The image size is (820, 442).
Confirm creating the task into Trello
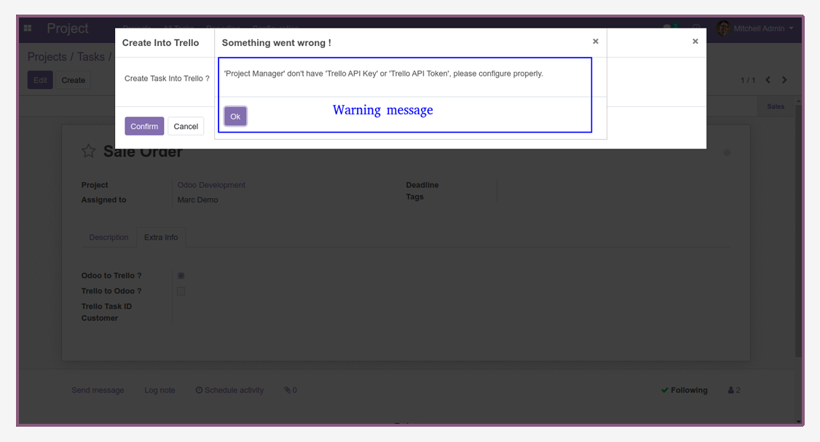tap(144, 126)
